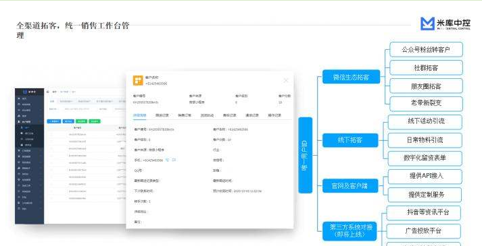Select the 操作记录 tab
This screenshot has width=482, height=246.
click(x=274, y=115)
